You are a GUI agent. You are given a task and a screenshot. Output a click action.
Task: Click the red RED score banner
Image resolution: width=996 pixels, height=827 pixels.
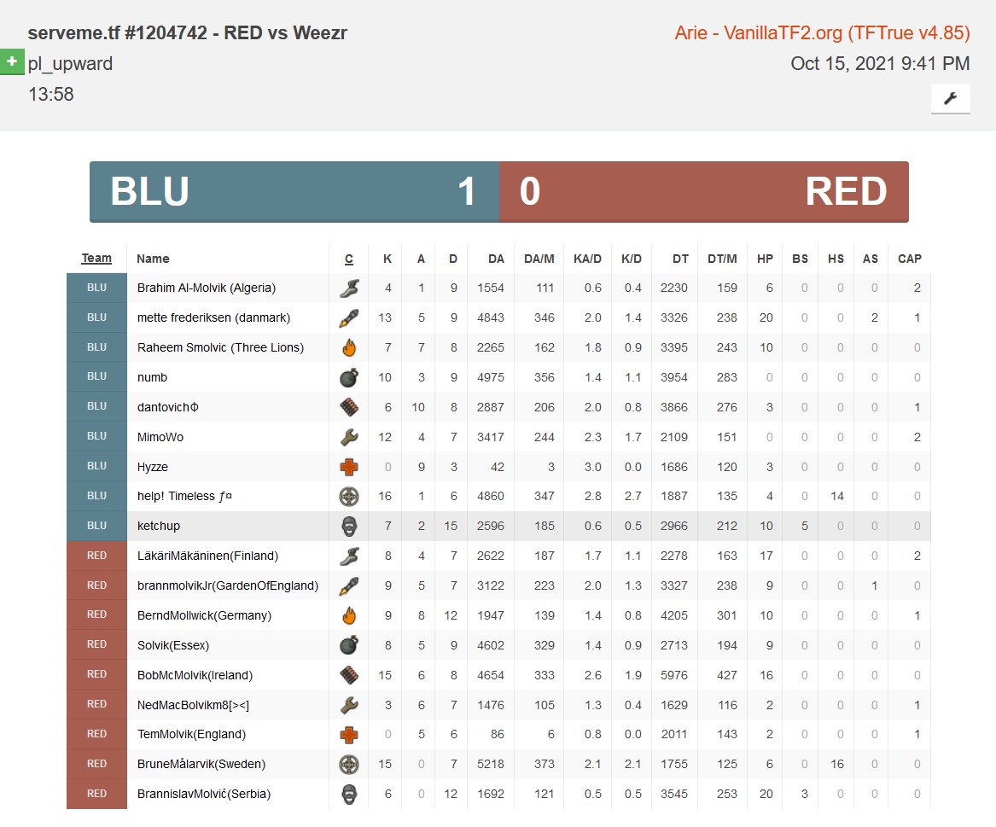(703, 192)
